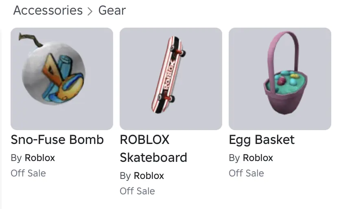This screenshot has height=209, width=341.
Task: Open the Accessories breadcrumb link
Action: 48,11
